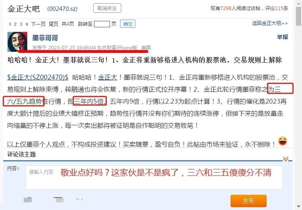Click 尾页 last page link
Screen dimensions: 302x210
(x=53, y=24)
